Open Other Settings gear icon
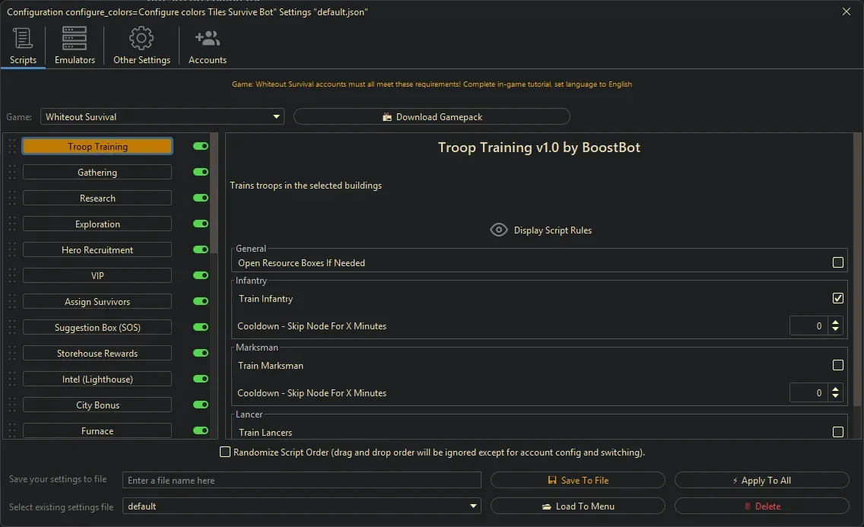 tap(141, 38)
